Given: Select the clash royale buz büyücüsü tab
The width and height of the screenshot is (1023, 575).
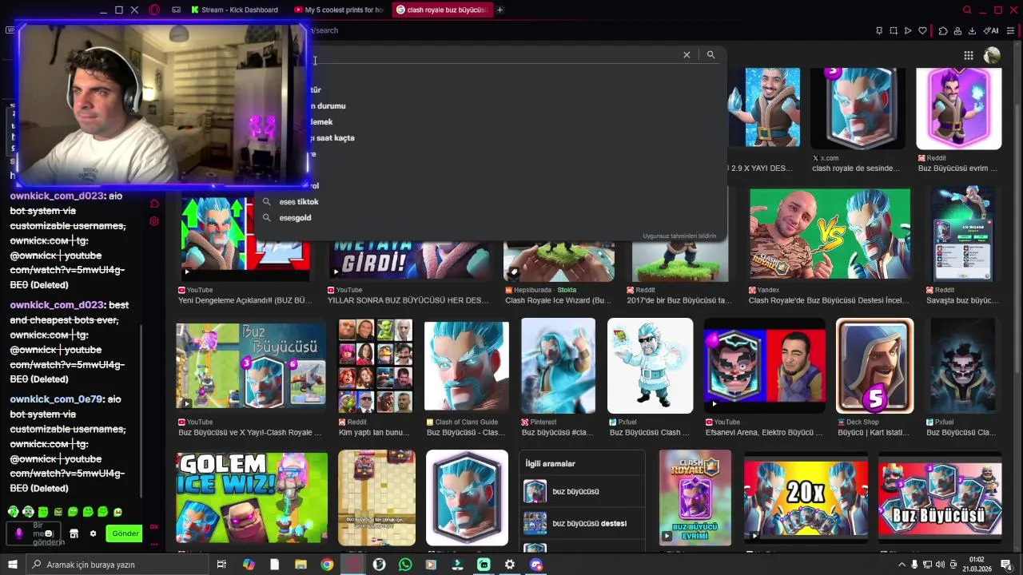Looking at the screenshot, I should pyautogui.click(x=442, y=10).
